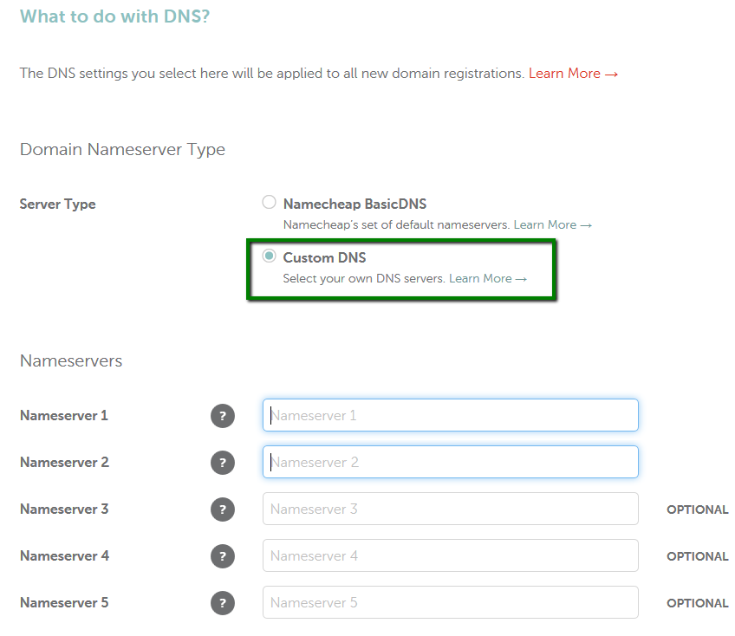Open Learn More link under Custom DNS
The image size is (735, 636).
coord(488,278)
